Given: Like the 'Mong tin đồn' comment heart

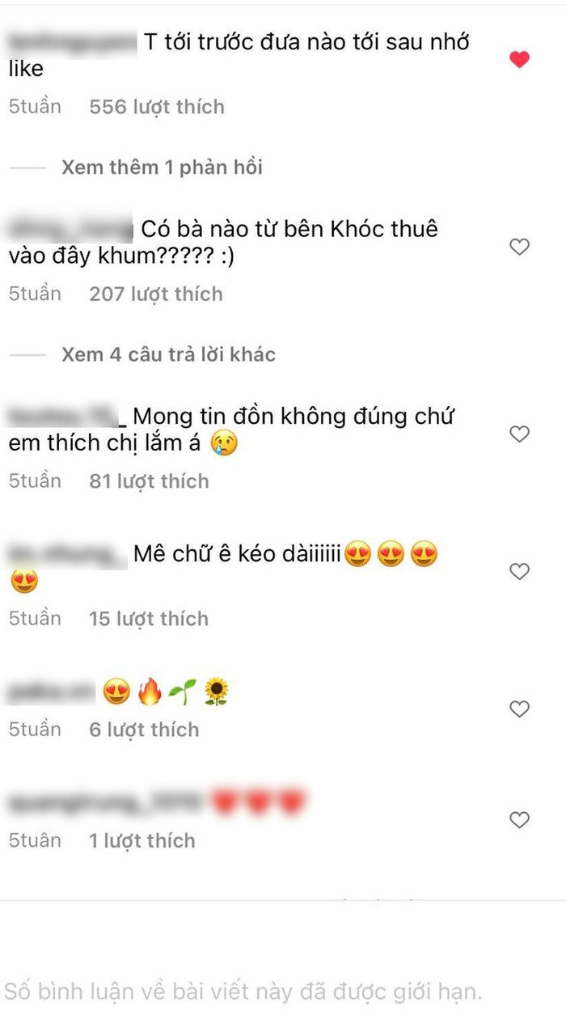Looking at the screenshot, I should [519, 434].
